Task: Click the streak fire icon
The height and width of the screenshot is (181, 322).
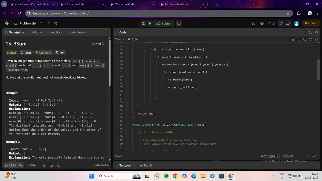Action: (271, 23)
